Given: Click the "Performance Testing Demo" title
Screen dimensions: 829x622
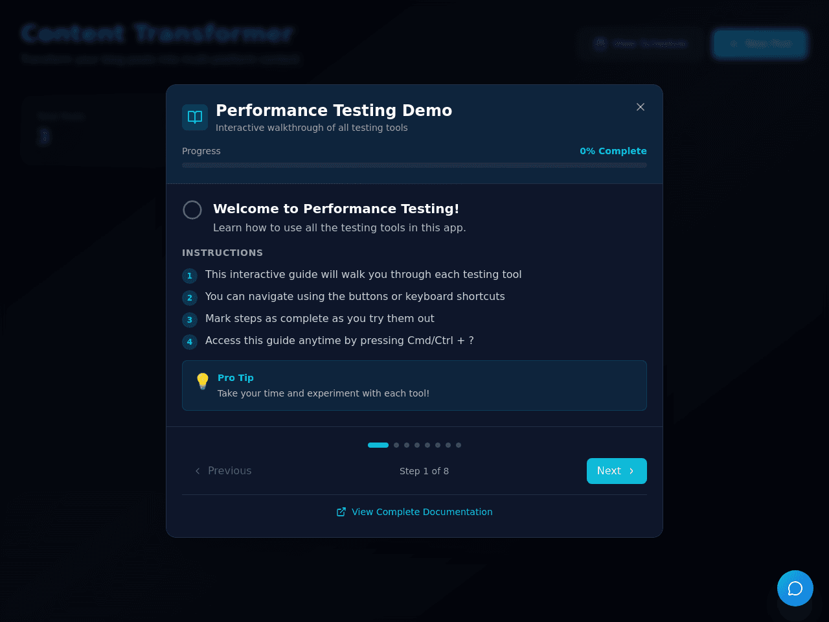Looking at the screenshot, I should 334,110.
